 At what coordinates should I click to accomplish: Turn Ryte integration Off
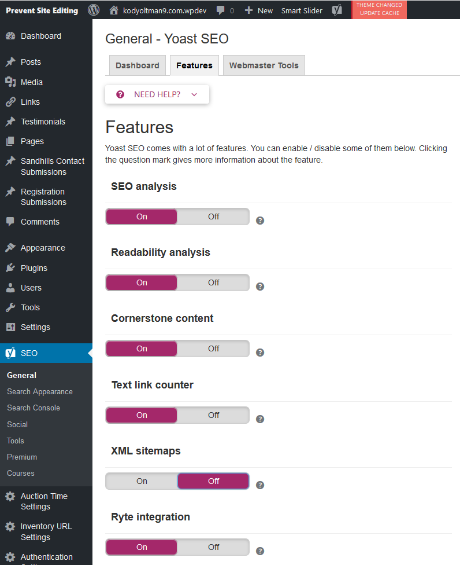point(213,547)
